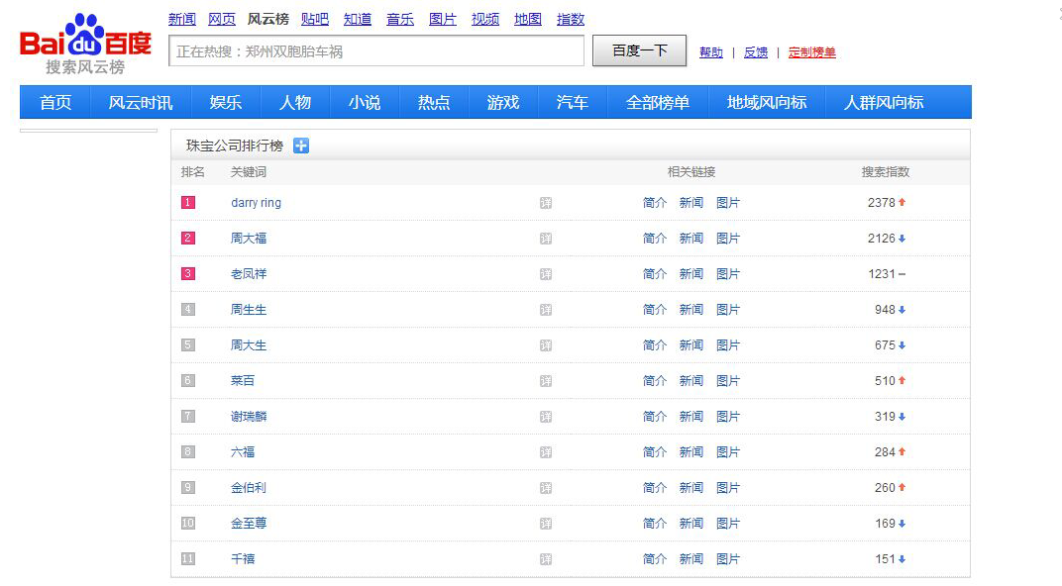Open 图片 for 老凤祥 row

point(728,274)
